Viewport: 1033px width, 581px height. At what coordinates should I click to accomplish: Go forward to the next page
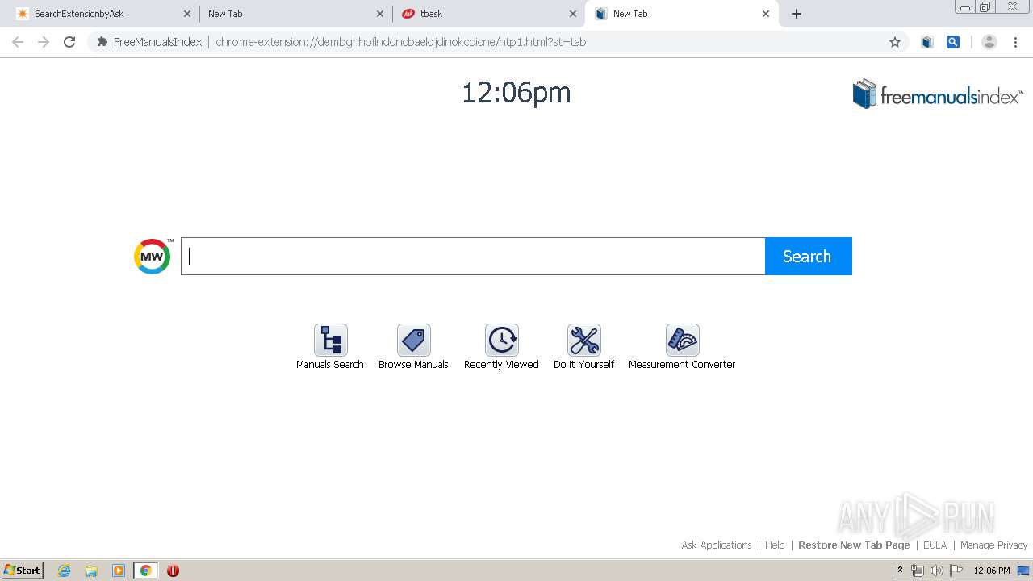(x=44, y=42)
